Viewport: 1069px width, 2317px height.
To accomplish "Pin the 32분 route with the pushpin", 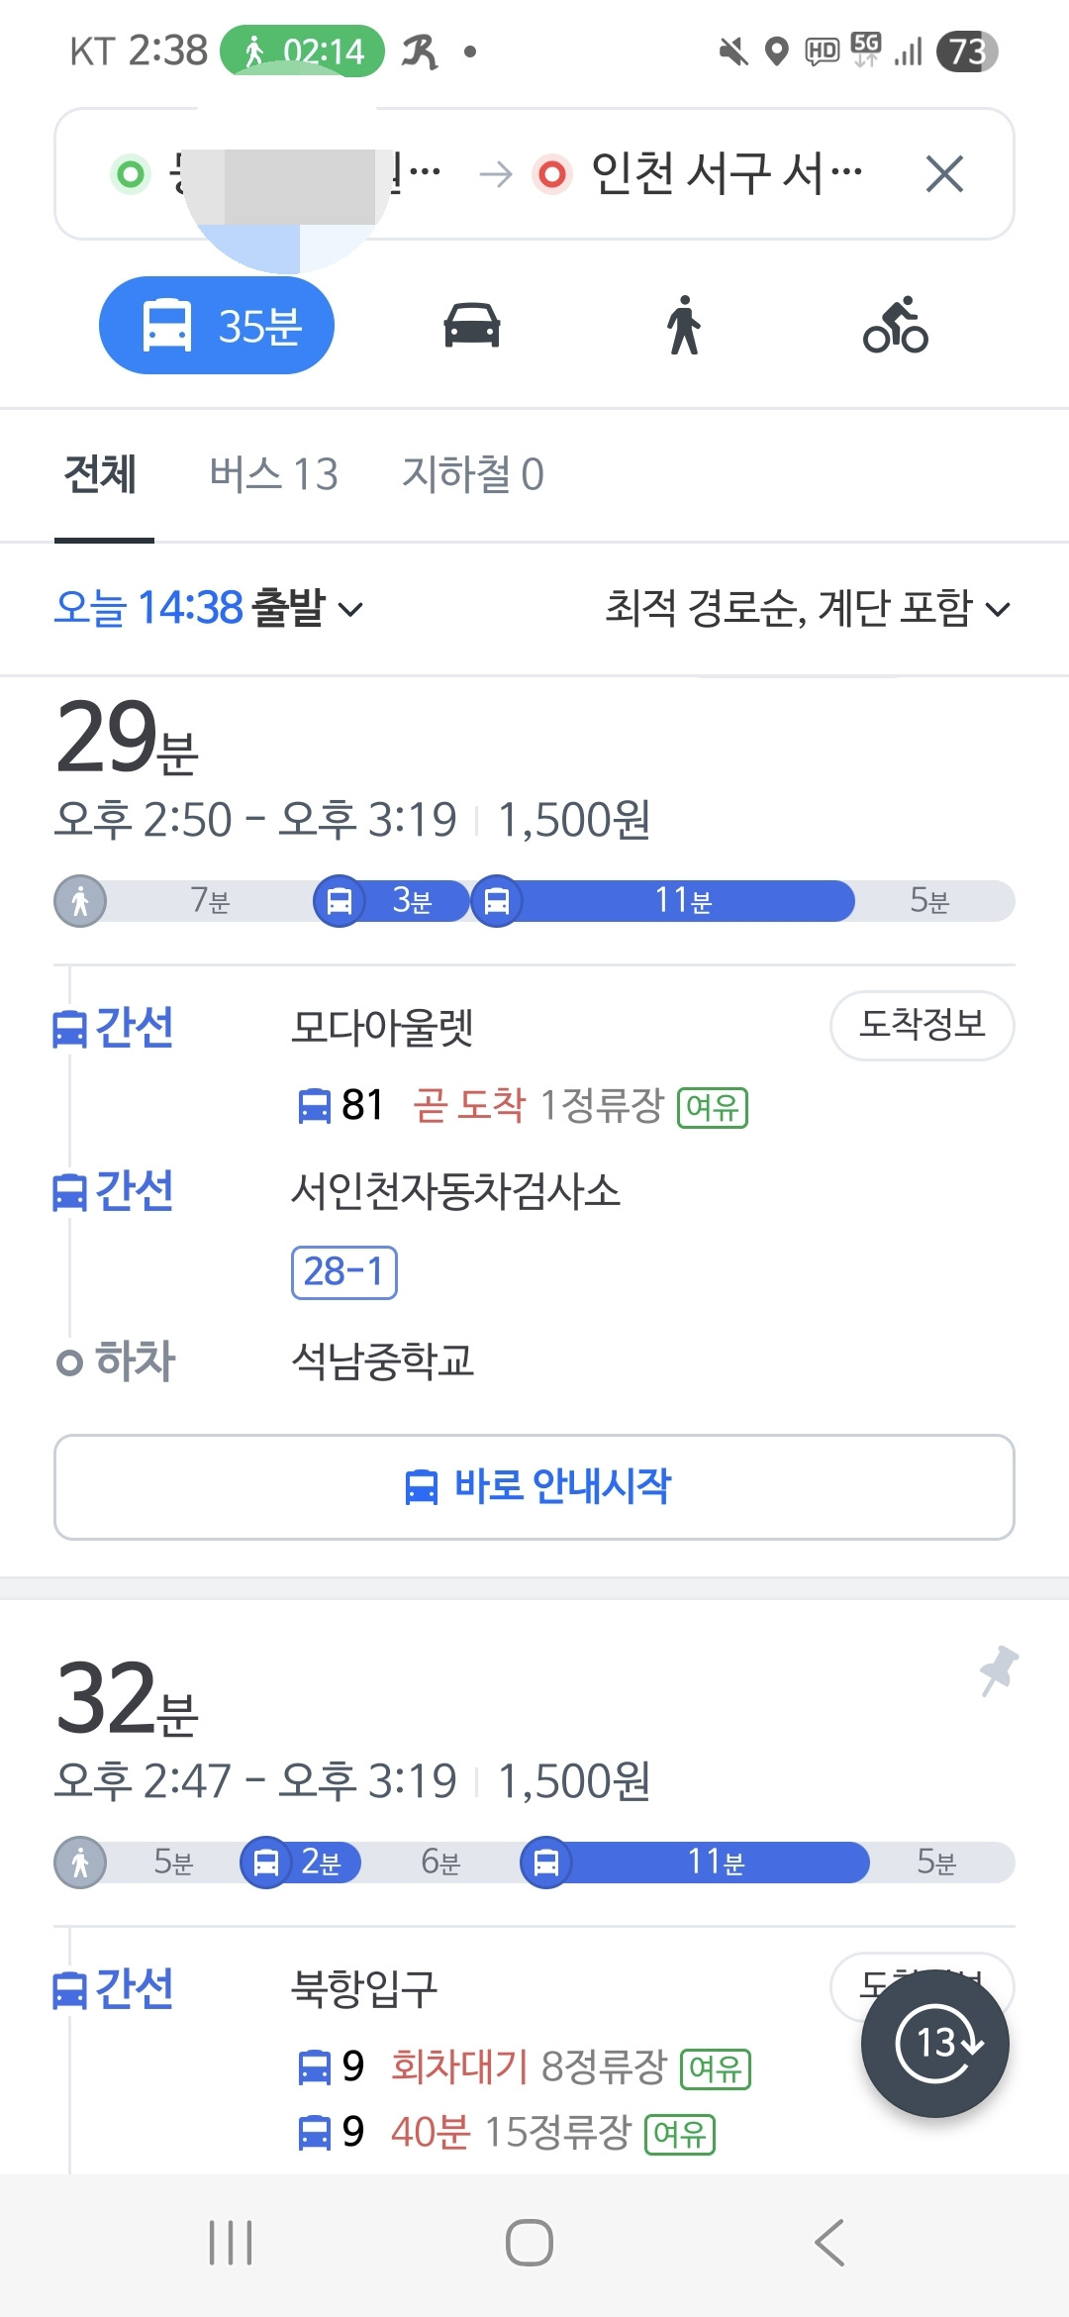I will 999,1670.
